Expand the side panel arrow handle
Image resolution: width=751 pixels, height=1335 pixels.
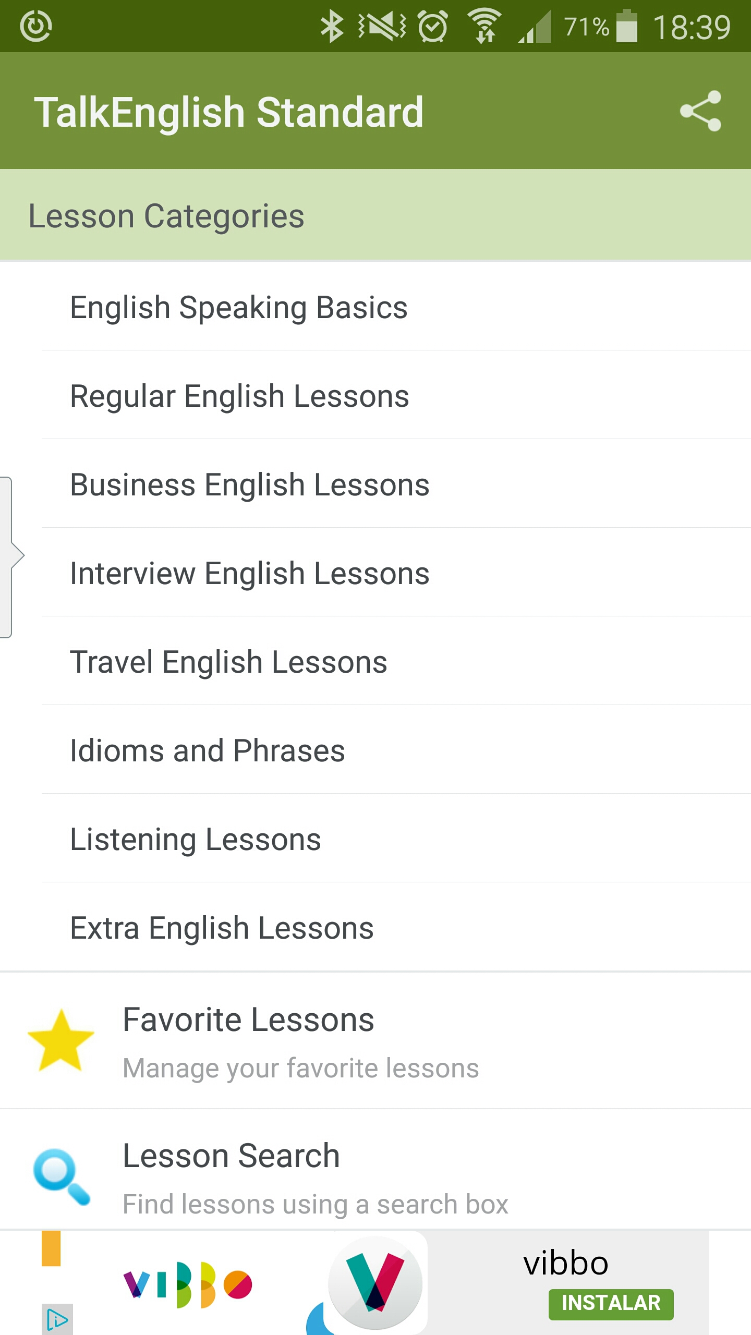11,556
